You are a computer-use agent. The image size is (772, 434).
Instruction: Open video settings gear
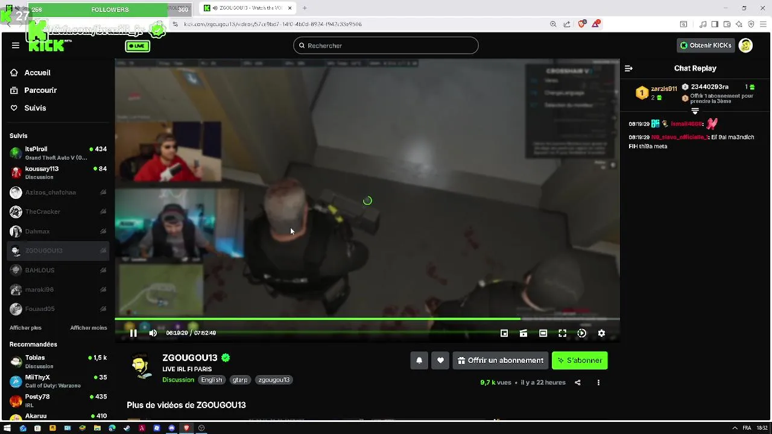pyautogui.click(x=601, y=333)
